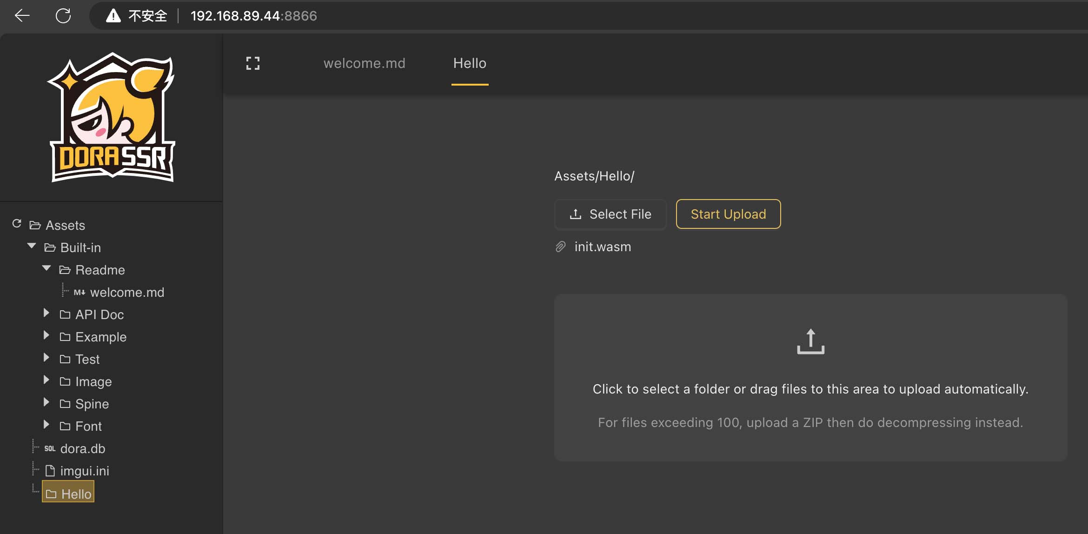Toggle Image folder expanded state
1088x534 pixels.
[46, 380]
